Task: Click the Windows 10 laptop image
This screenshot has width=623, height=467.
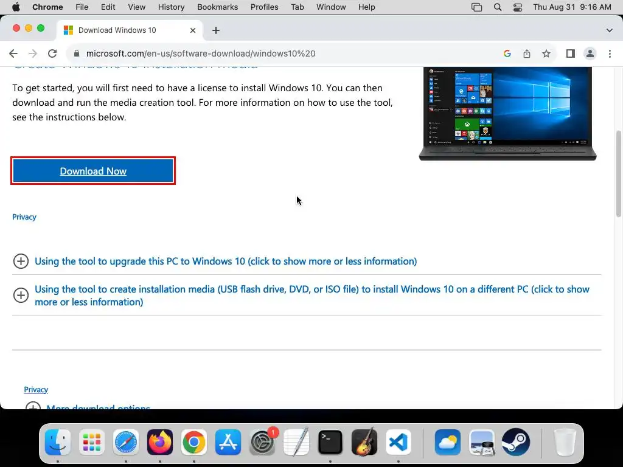Action: [508, 114]
